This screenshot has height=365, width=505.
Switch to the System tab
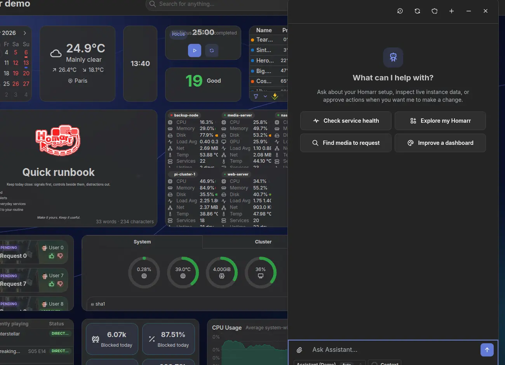[142, 242]
